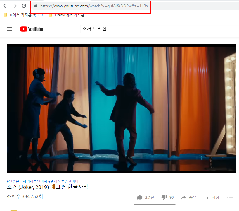Open the IE imported bookmarks folder
Image resolution: width=239 pixels, height=211 pixels.
[x=23, y=15]
